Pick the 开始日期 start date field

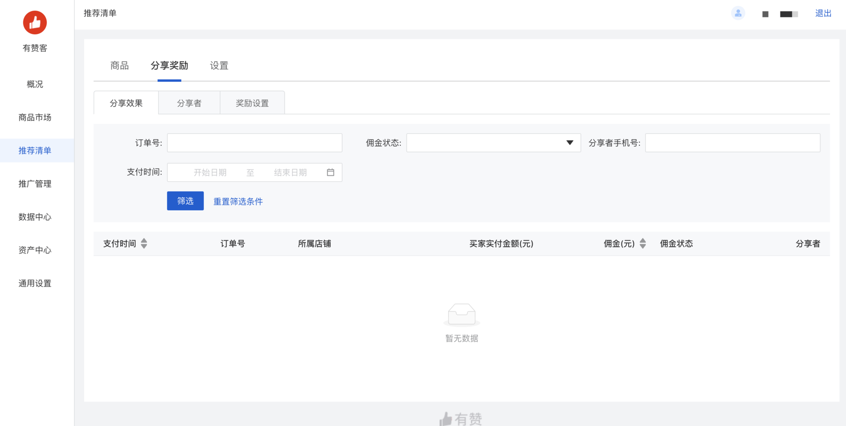[210, 172]
